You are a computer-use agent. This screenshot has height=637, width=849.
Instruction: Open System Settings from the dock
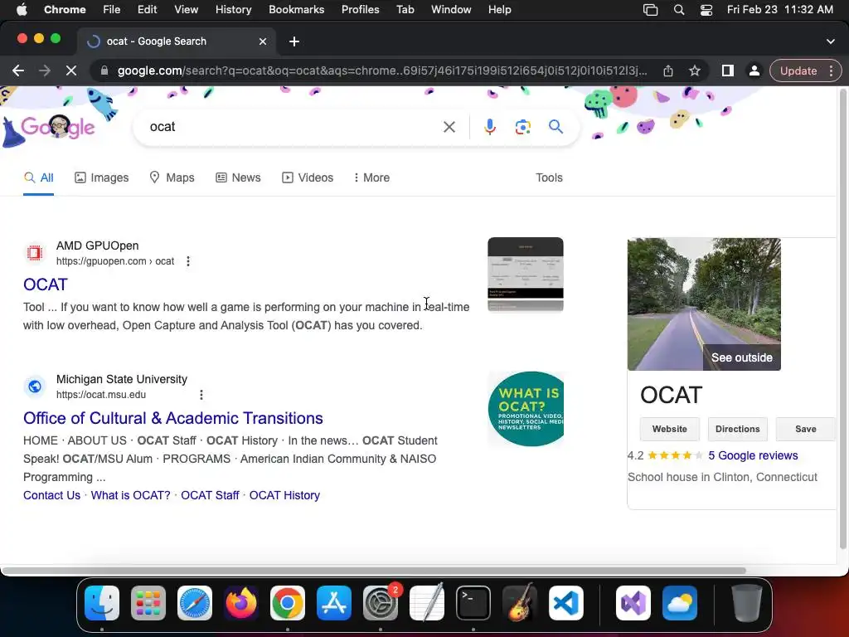pyautogui.click(x=381, y=603)
